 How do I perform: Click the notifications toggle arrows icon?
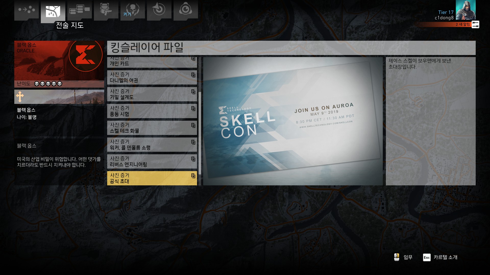(x=475, y=24)
